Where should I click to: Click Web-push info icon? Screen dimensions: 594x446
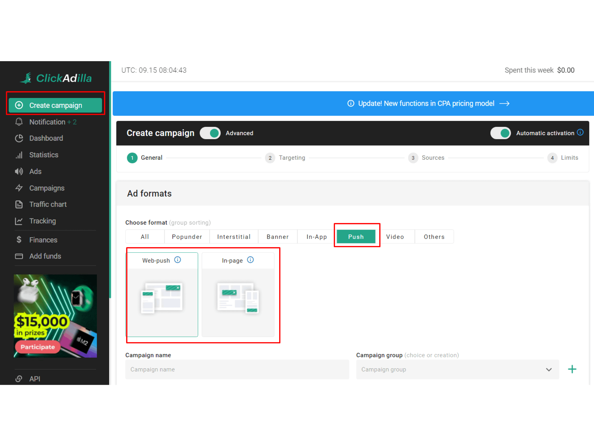(177, 260)
